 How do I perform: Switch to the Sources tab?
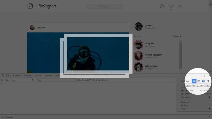[38, 76]
